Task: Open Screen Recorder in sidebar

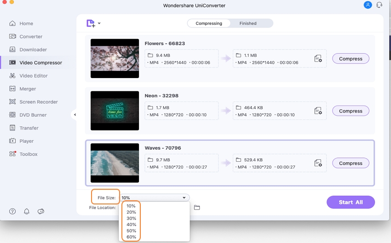Action: tap(38, 102)
